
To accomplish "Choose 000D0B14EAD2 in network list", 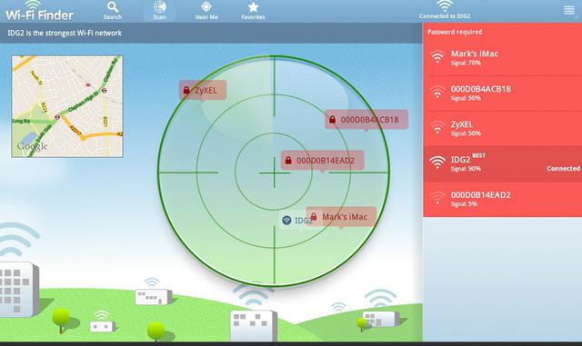I will (x=503, y=199).
